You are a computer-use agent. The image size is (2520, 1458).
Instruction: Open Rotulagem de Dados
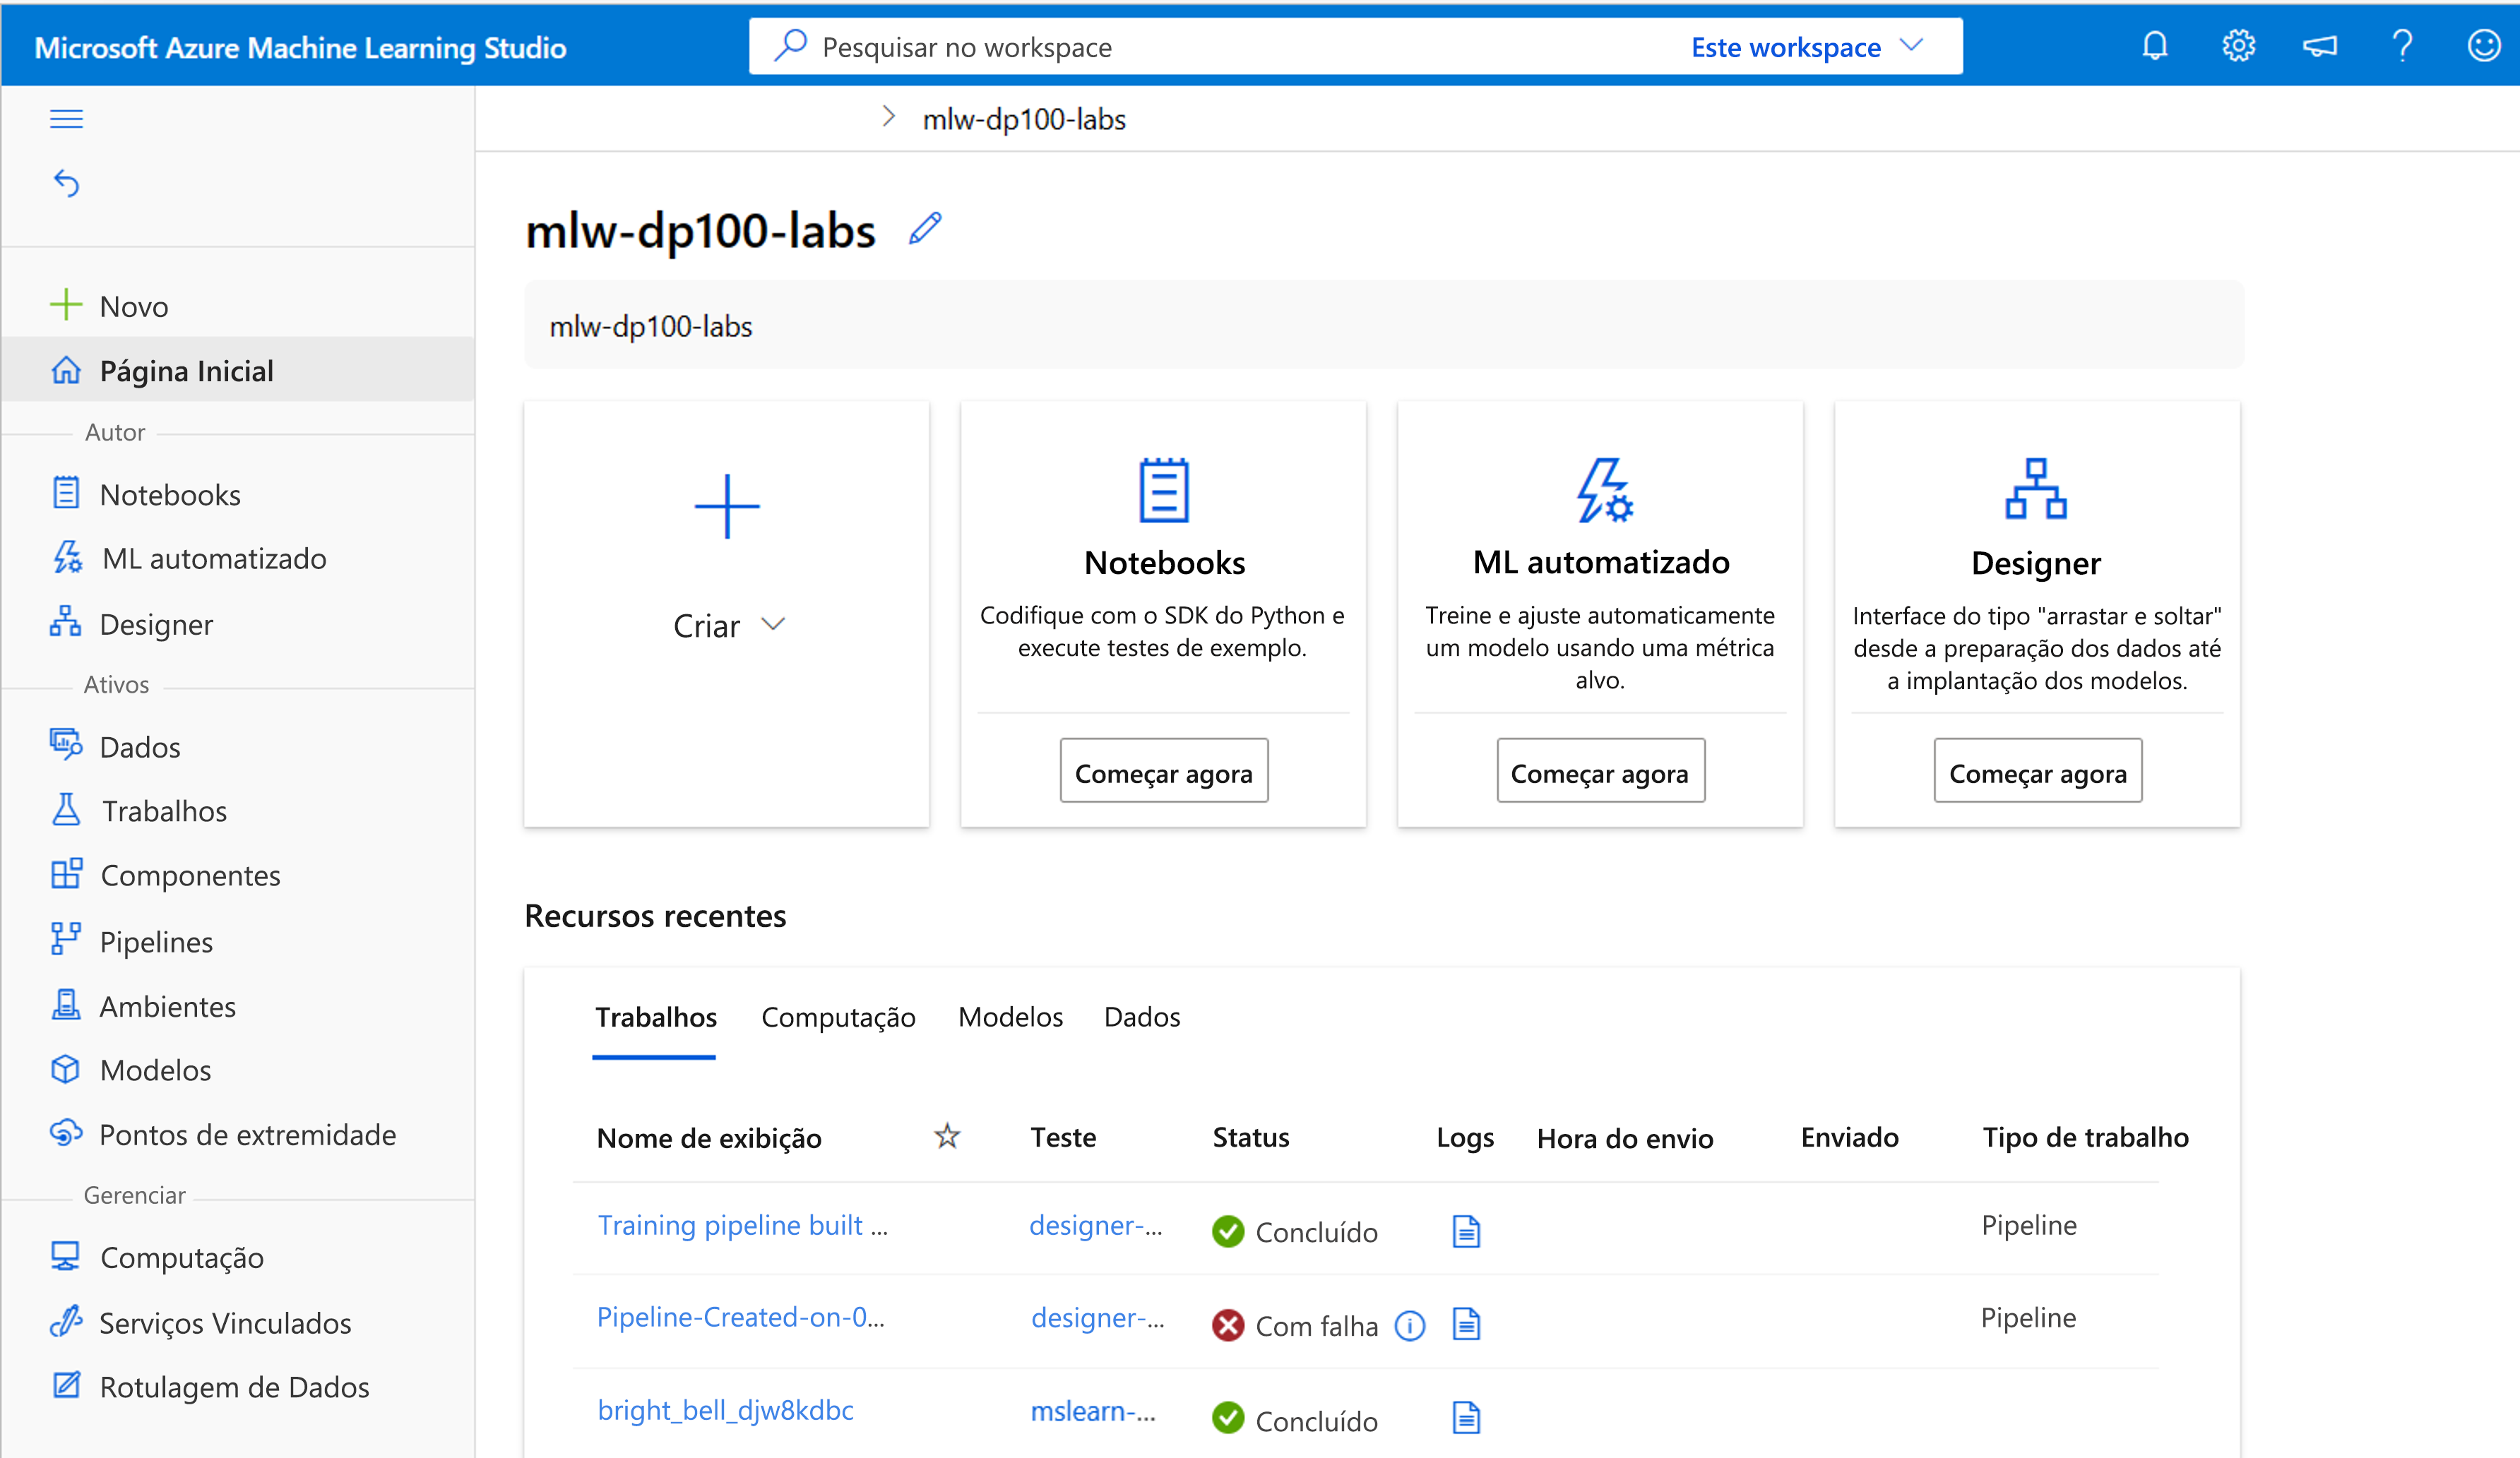[x=234, y=1387]
